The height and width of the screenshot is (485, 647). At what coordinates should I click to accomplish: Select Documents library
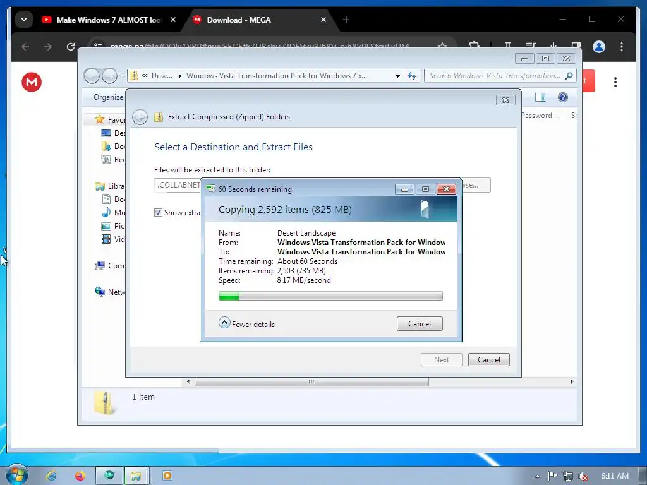tap(113, 199)
